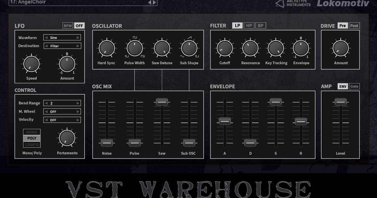Toggle the LFO OFF button
This screenshot has height=198, width=377.
point(79,26)
